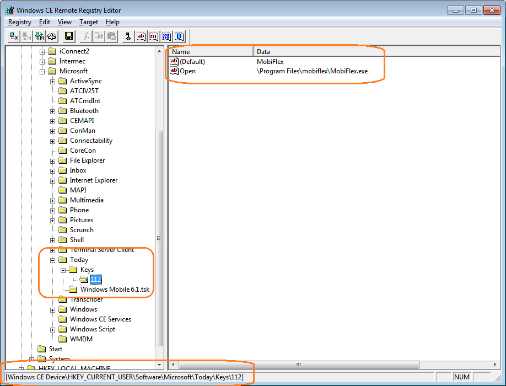506x386 pixels.
Task: Collapse the Today key
Action: point(52,260)
